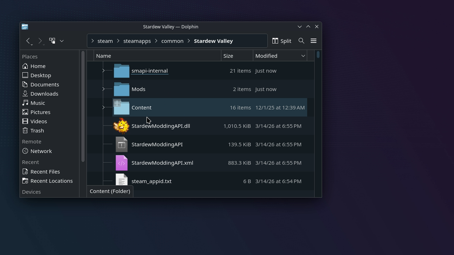This screenshot has width=454, height=255.
Task: Navigate to steamapps in breadcrumb
Action: click(137, 41)
